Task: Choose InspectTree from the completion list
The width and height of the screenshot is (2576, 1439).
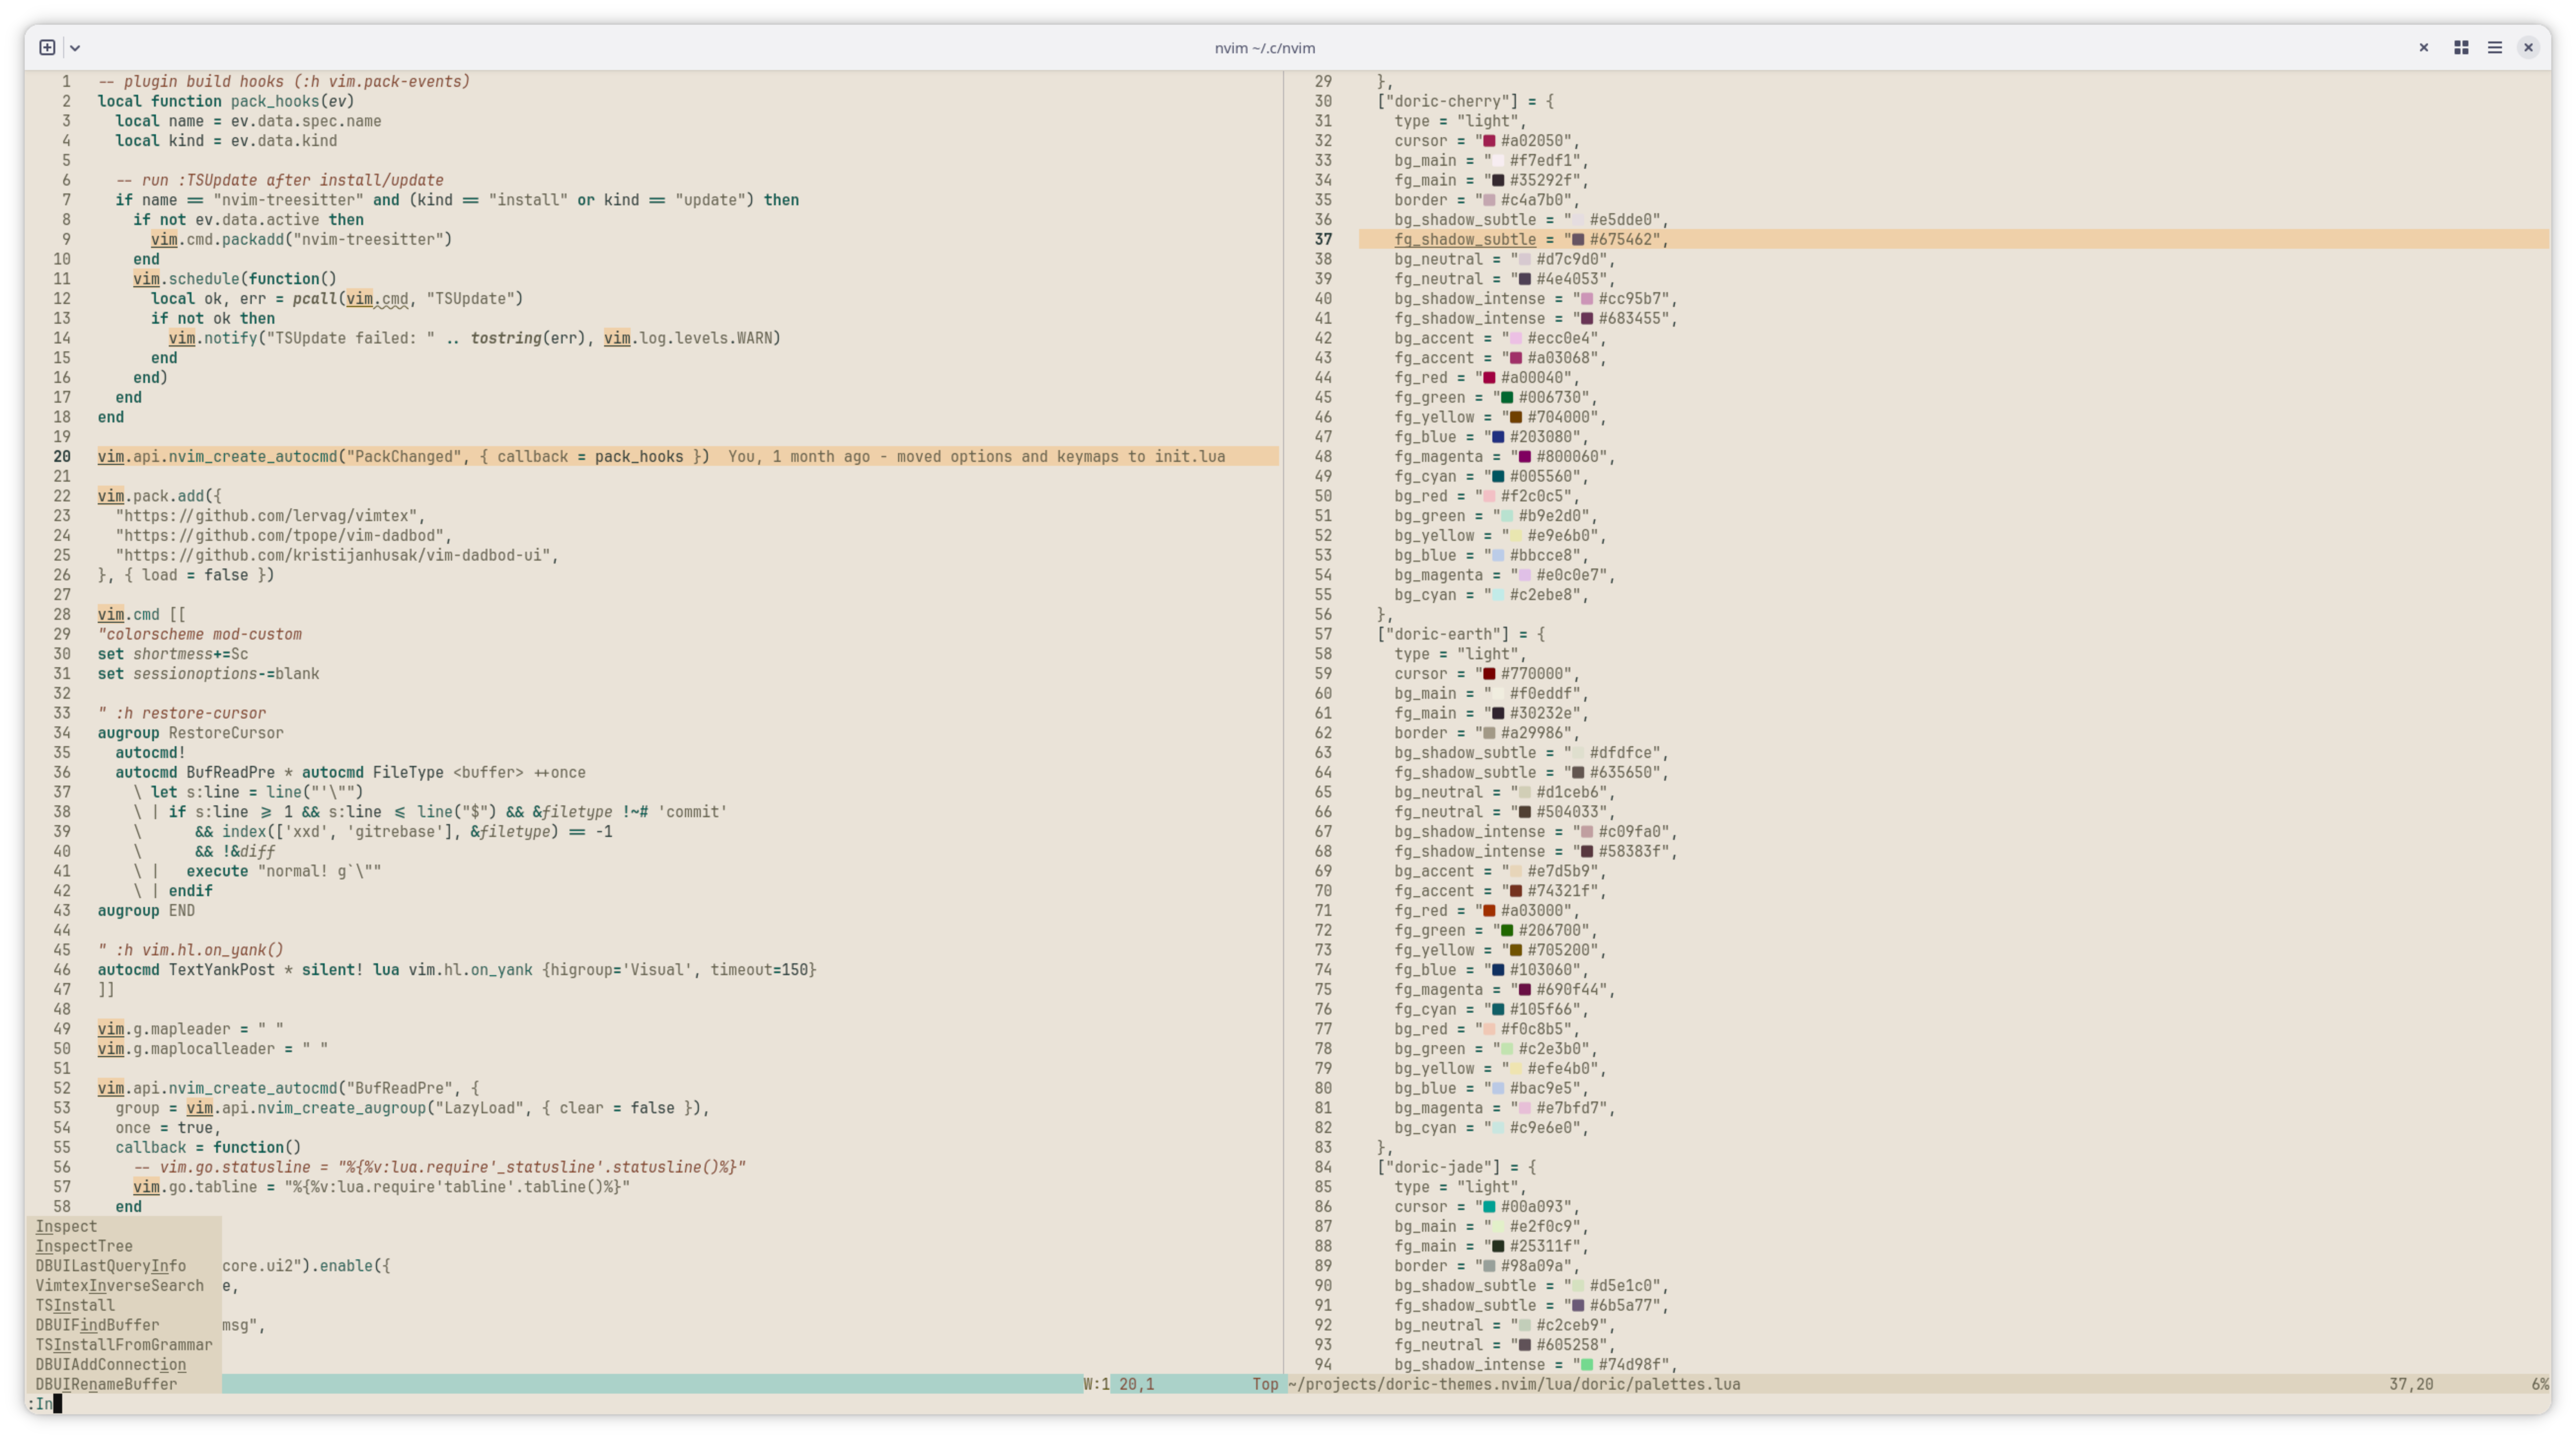Action: [x=84, y=1246]
